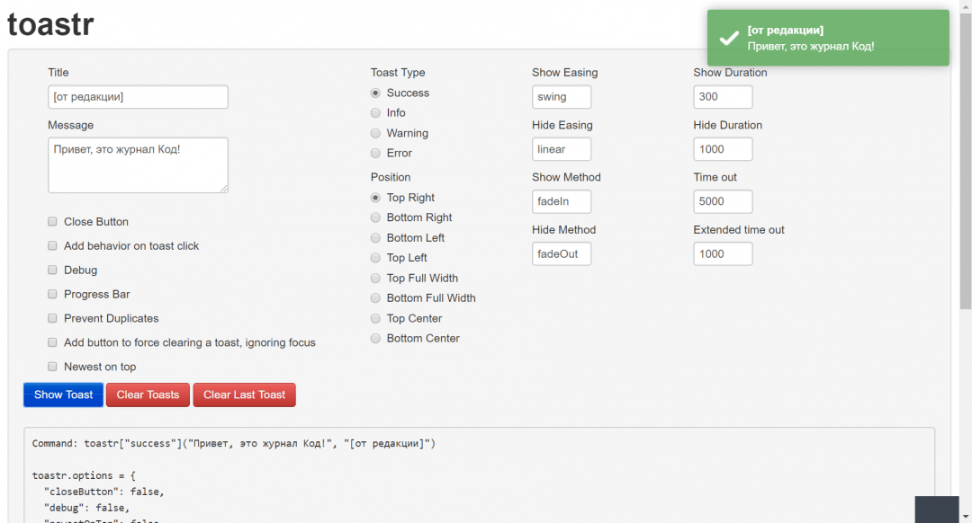The image size is (972, 523).
Task: Edit the Time out value field
Action: click(723, 202)
